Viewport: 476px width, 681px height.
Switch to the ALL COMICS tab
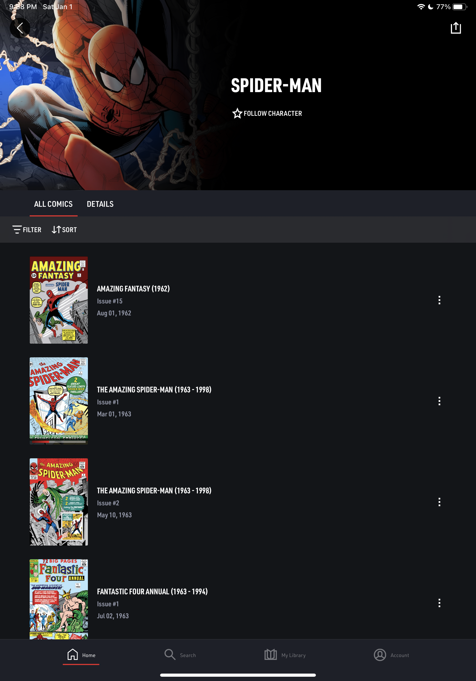point(53,204)
